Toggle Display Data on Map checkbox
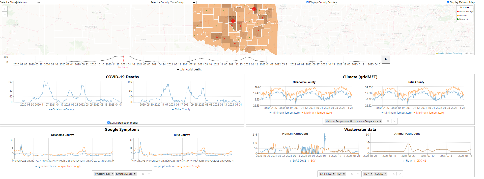 coord(448,2)
